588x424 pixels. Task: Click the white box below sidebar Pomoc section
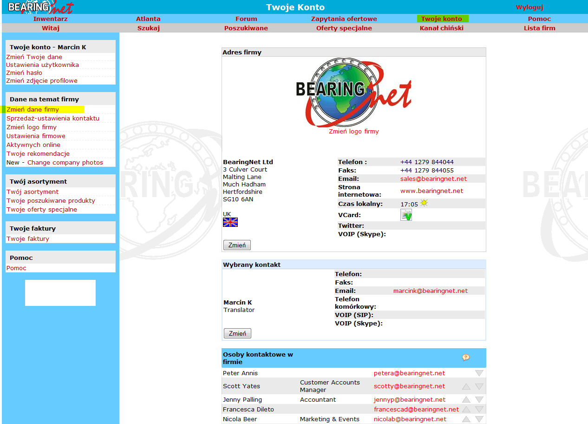(x=60, y=293)
